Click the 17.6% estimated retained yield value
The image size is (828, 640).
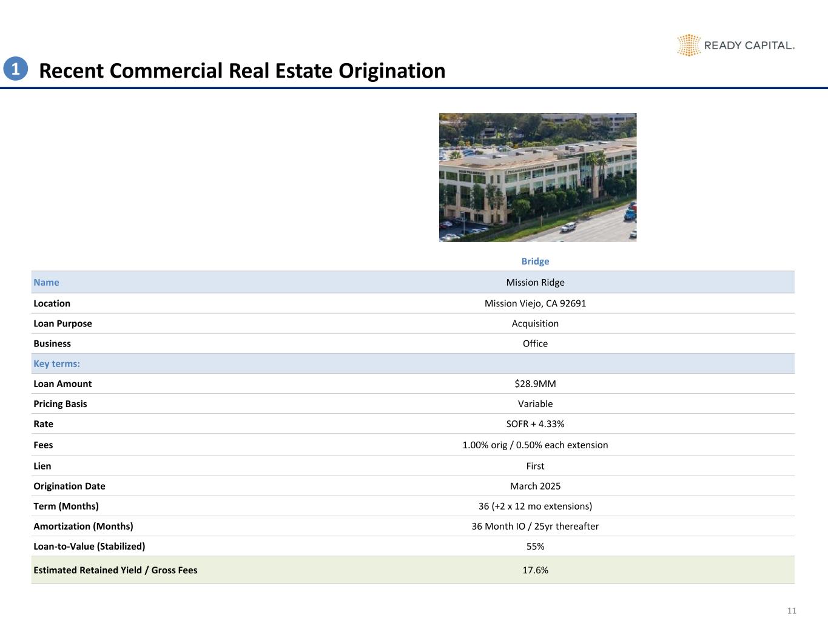click(x=535, y=570)
